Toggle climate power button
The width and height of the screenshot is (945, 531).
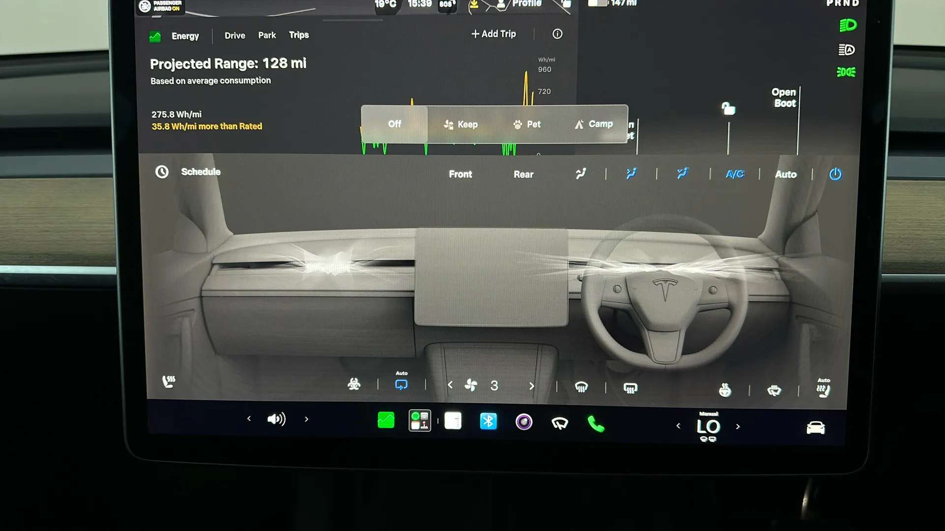(836, 174)
